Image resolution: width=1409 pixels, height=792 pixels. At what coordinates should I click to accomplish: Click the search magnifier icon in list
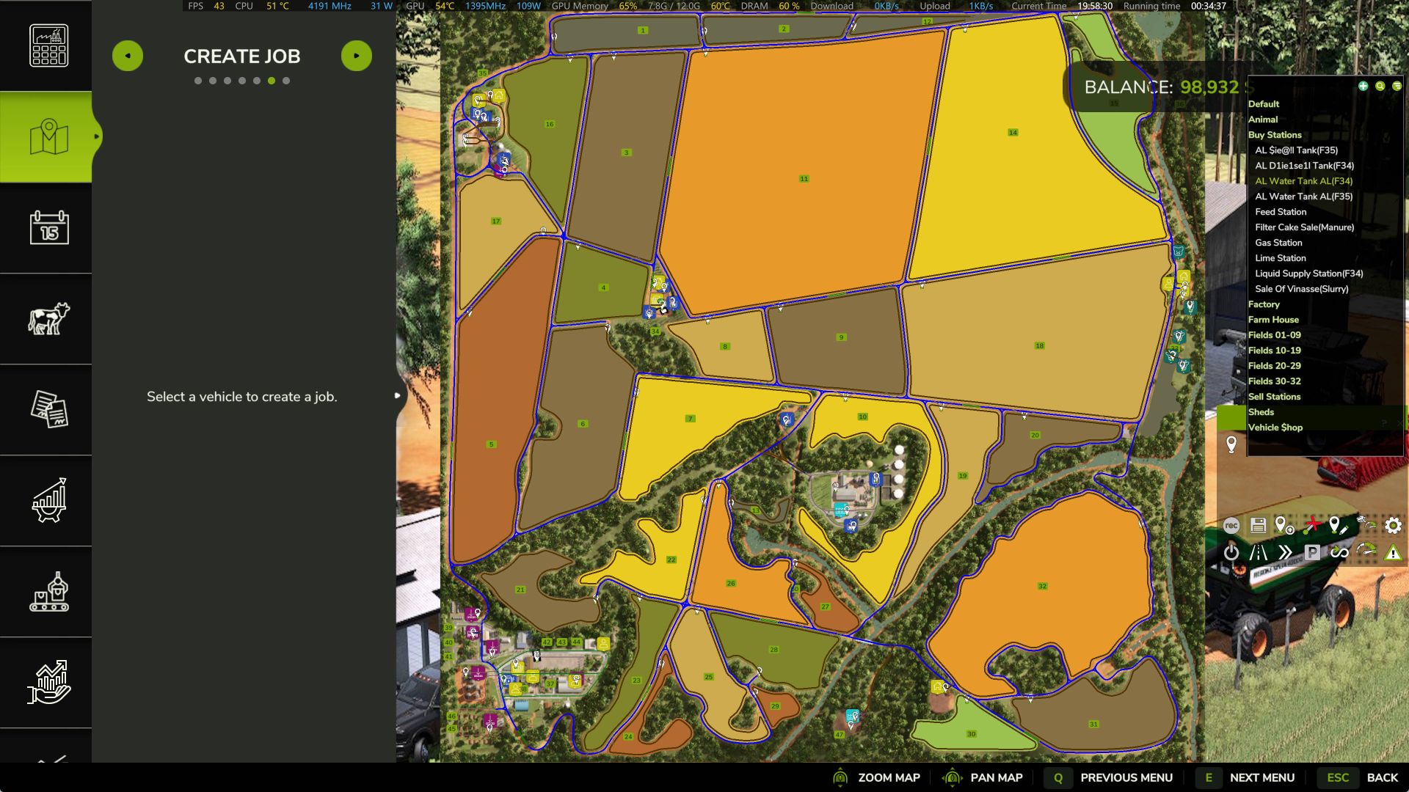tap(1380, 86)
